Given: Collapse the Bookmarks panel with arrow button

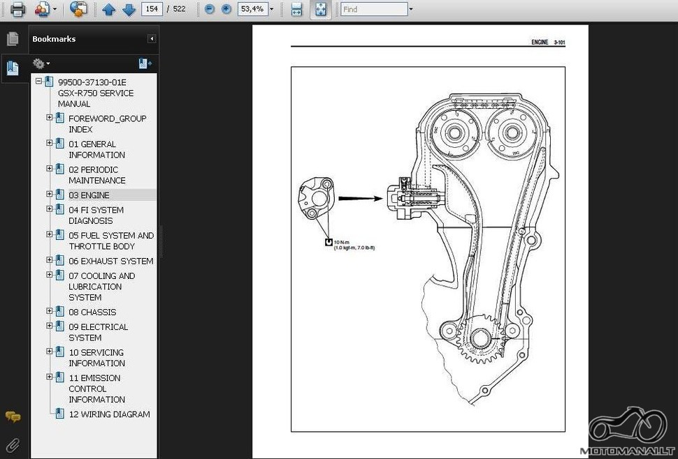Looking at the screenshot, I should point(152,39).
